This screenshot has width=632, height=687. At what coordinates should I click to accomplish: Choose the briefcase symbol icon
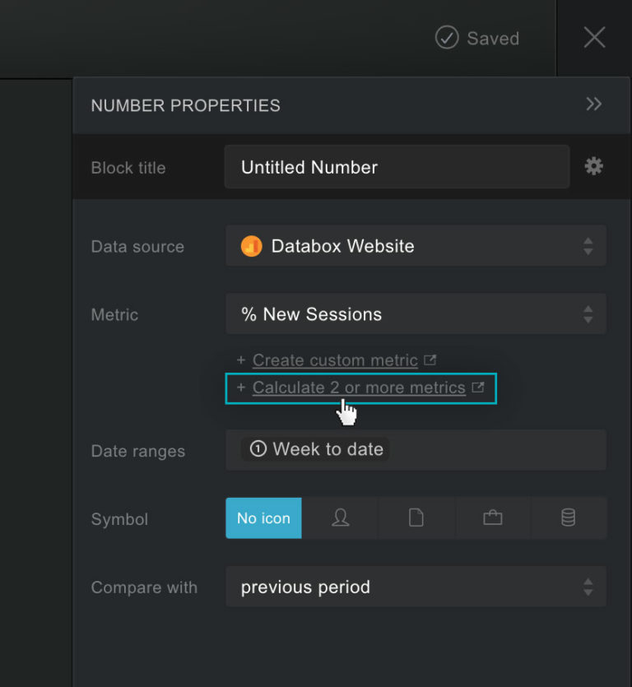point(492,518)
